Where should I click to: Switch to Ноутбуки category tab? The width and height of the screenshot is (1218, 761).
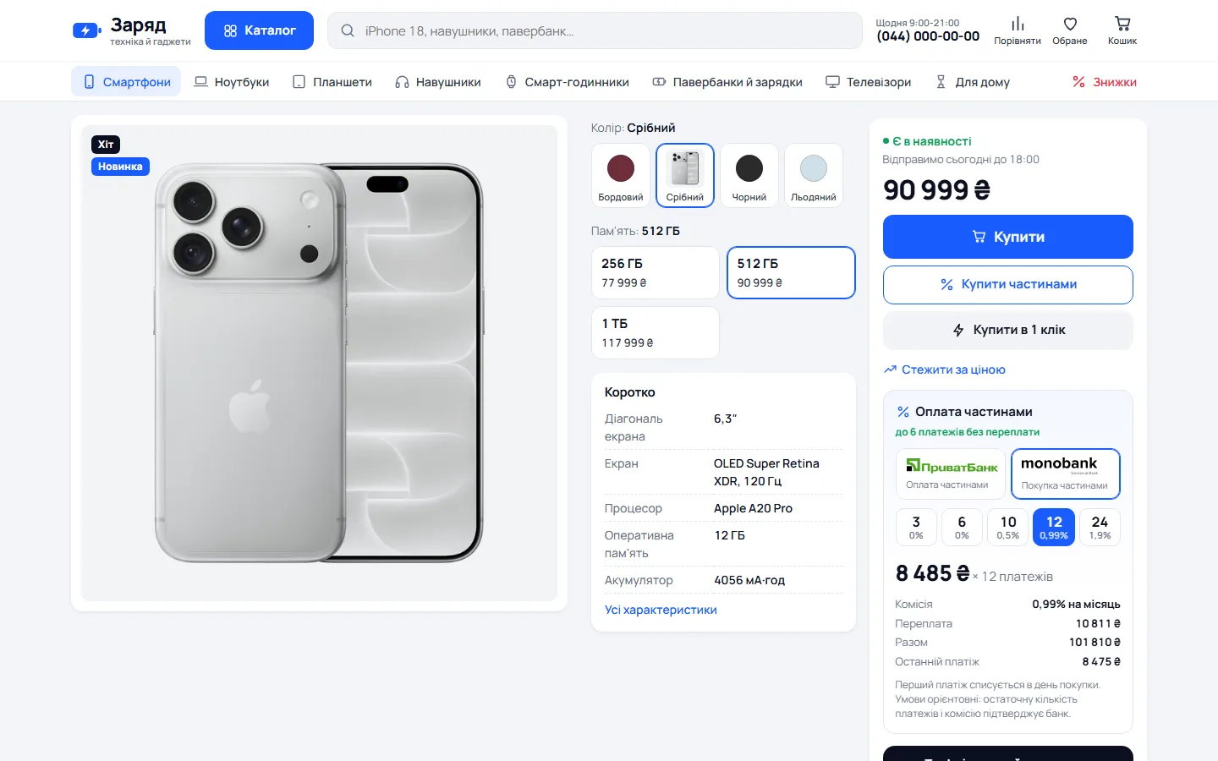pyautogui.click(x=232, y=82)
